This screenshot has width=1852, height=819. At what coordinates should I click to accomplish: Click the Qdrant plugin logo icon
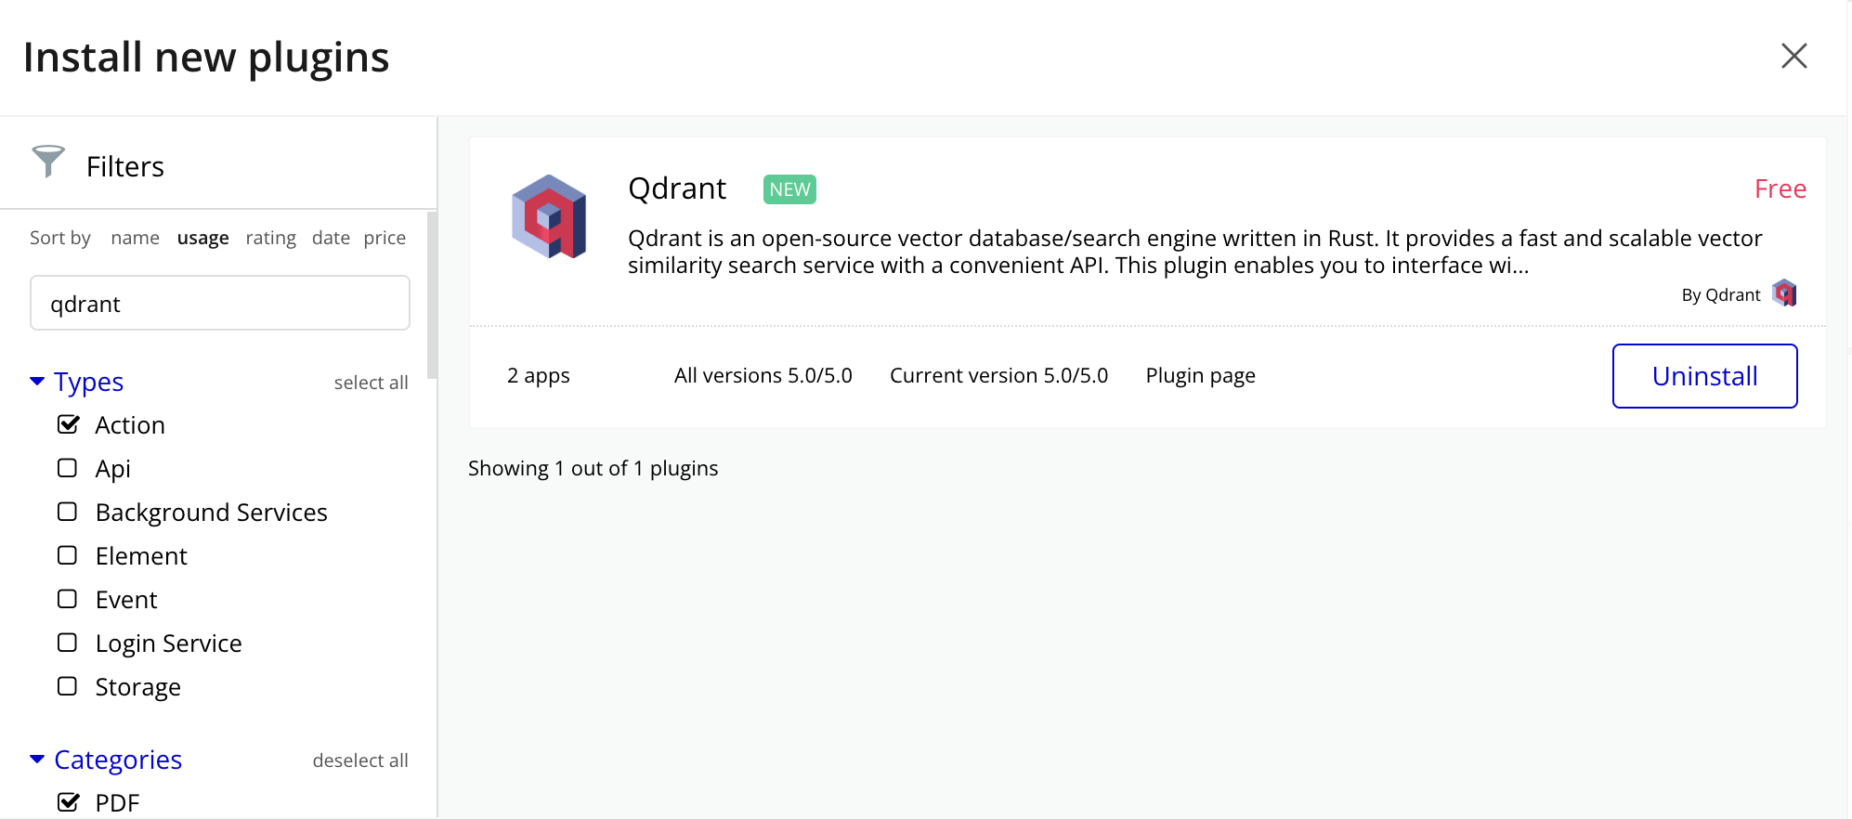(x=549, y=216)
